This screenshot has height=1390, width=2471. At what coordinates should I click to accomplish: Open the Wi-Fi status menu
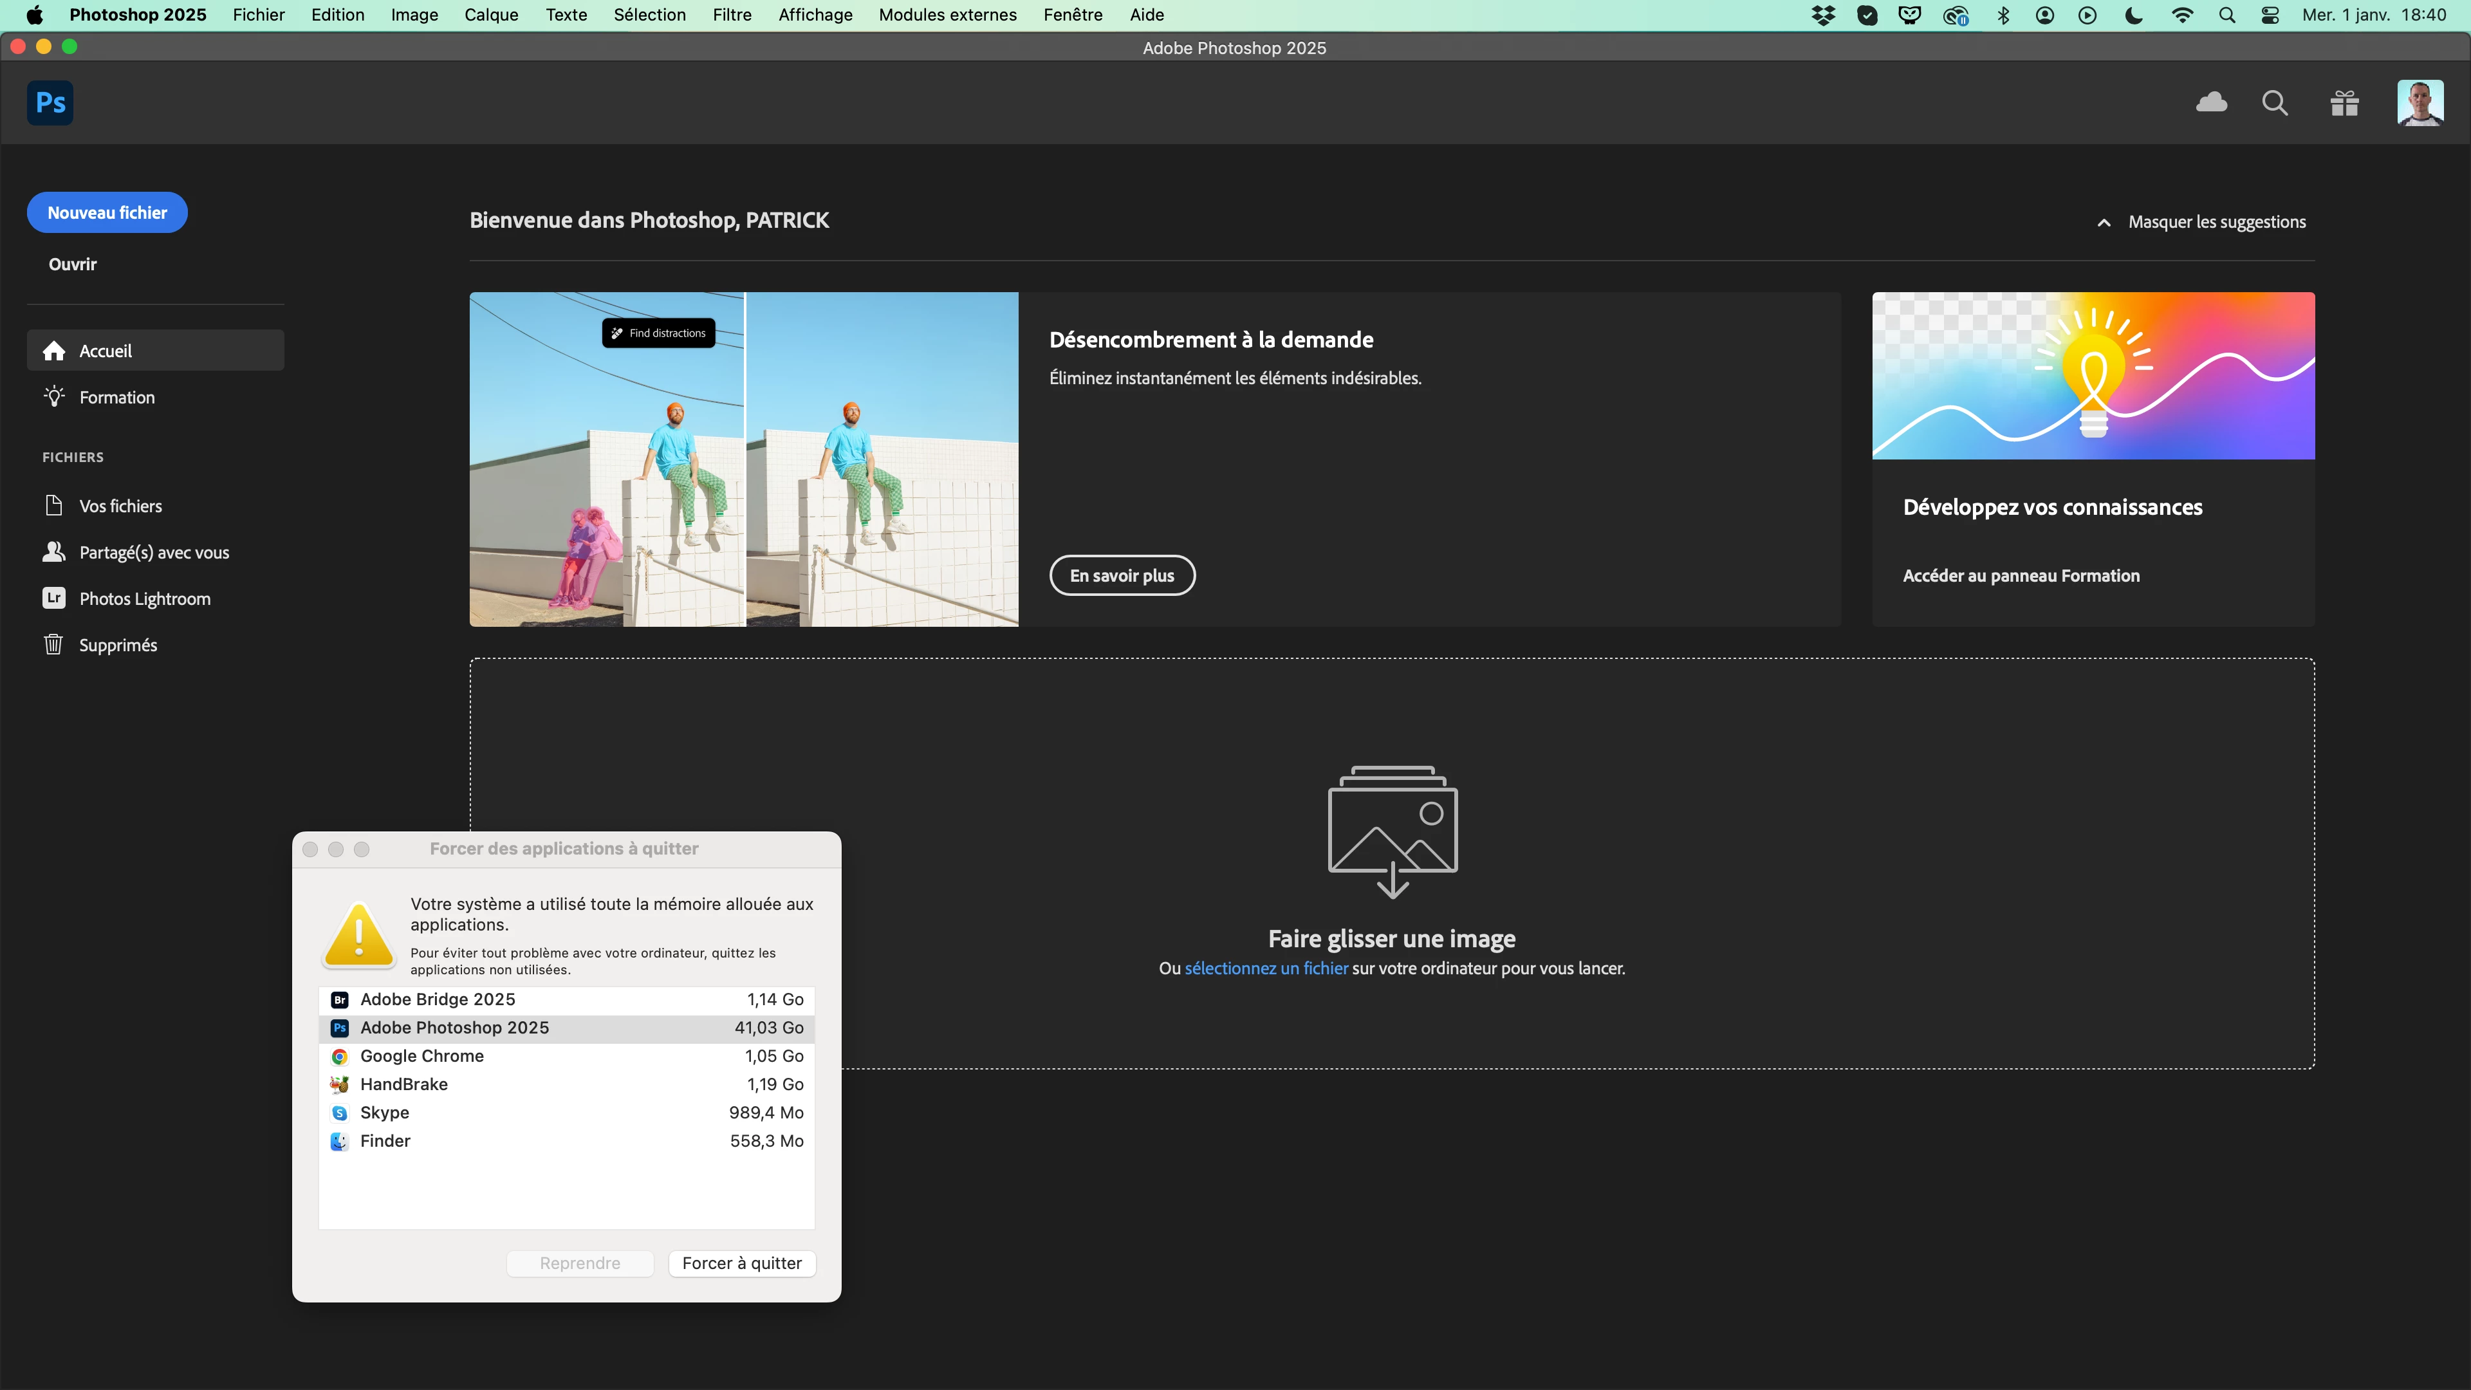tap(2182, 15)
